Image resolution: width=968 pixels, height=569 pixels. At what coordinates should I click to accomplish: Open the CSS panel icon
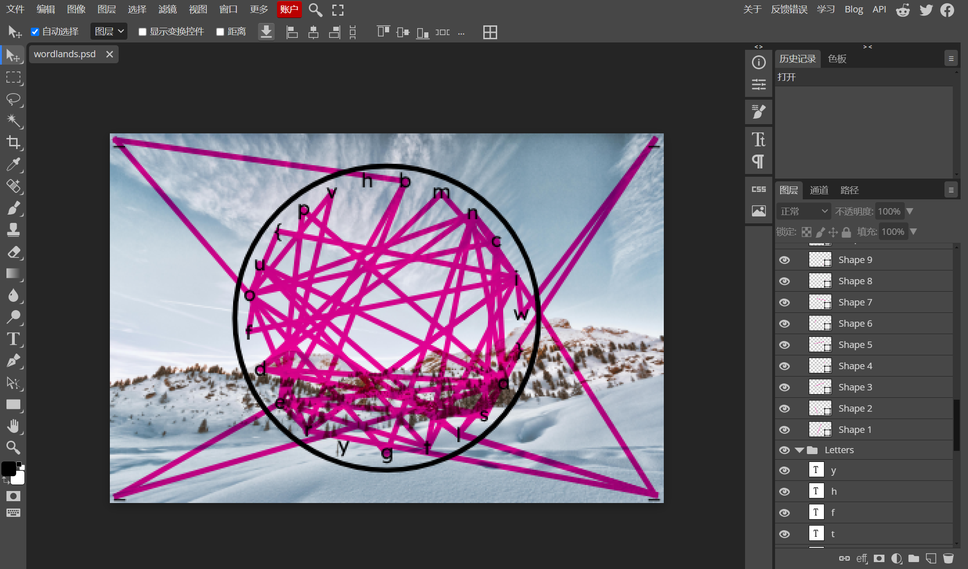tap(758, 189)
